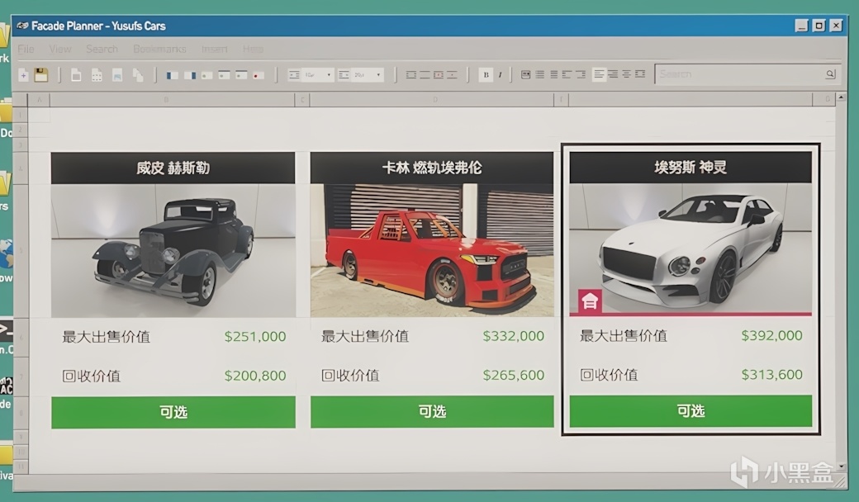Click the $392,000 max sale value
The width and height of the screenshot is (859, 502).
[x=772, y=335]
